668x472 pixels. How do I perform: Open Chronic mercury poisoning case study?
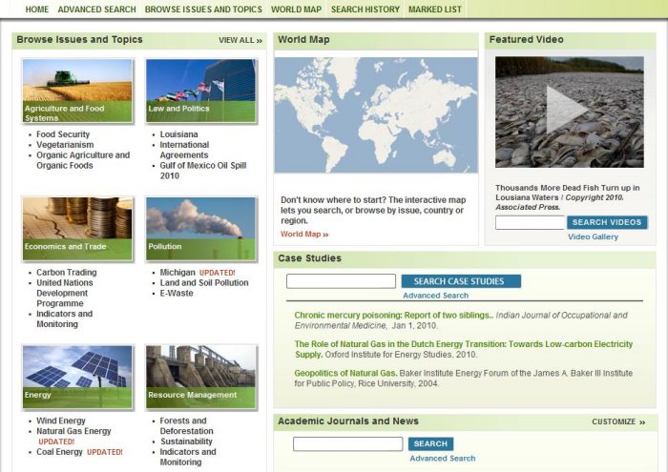point(393,316)
